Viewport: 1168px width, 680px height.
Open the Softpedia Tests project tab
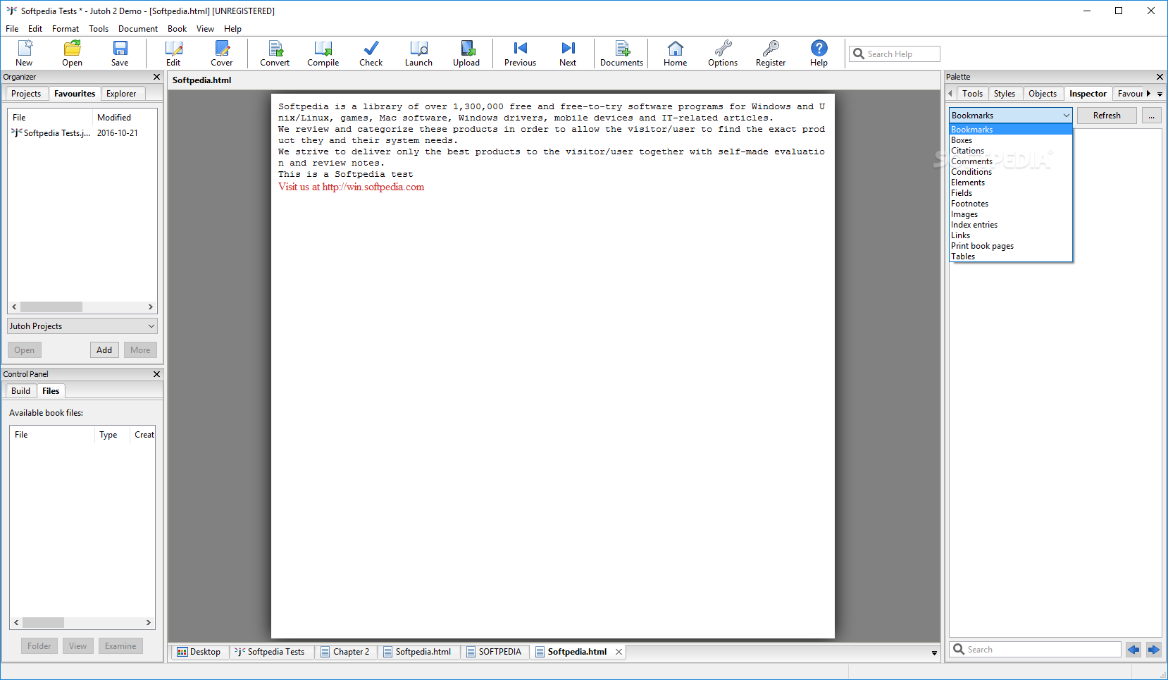tap(271, 652)
